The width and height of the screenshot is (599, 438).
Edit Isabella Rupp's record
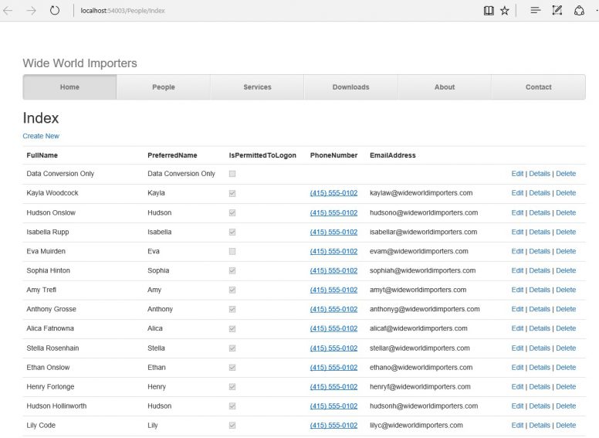coord(517,232)
